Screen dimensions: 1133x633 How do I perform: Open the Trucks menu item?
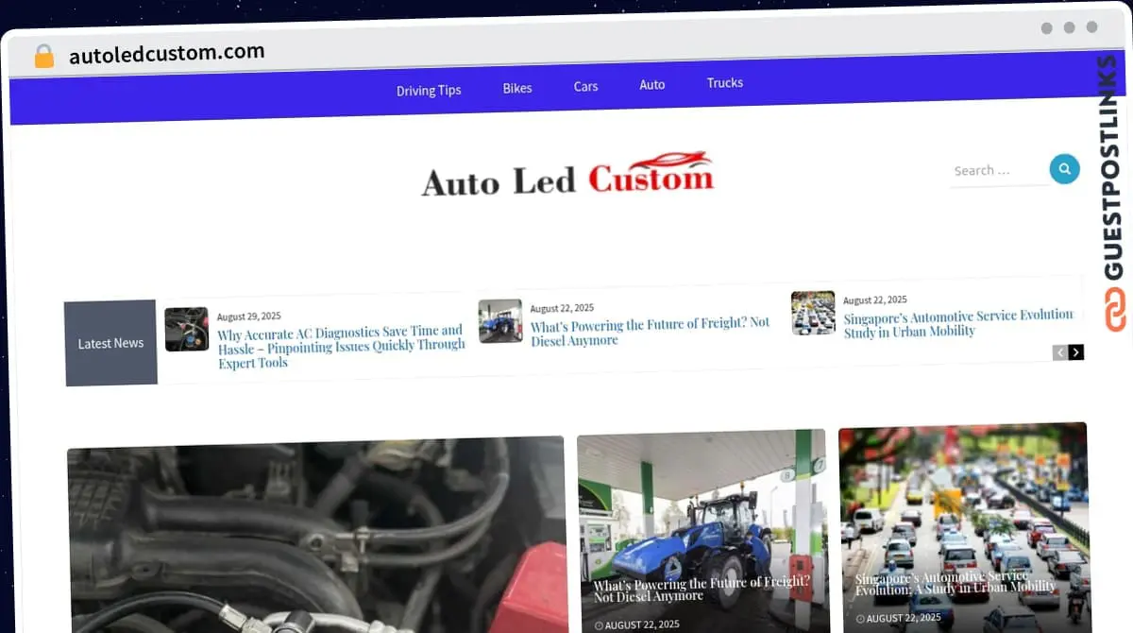tap(725, 83)
